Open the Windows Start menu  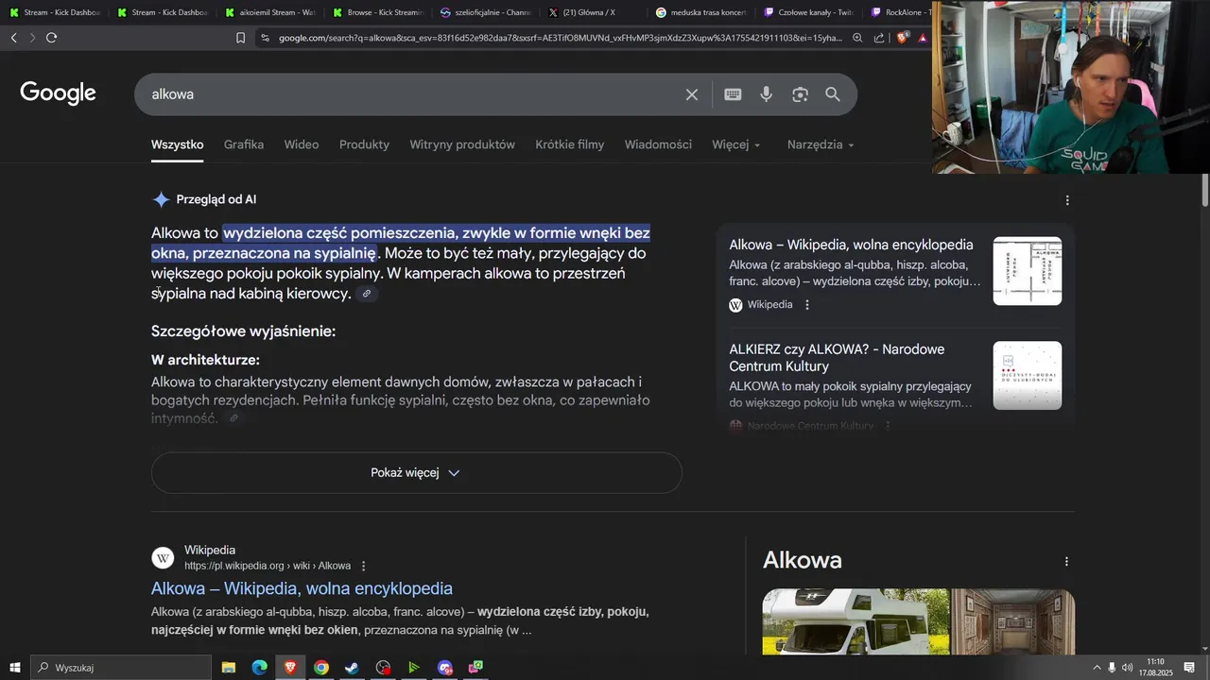coord(14,668)
